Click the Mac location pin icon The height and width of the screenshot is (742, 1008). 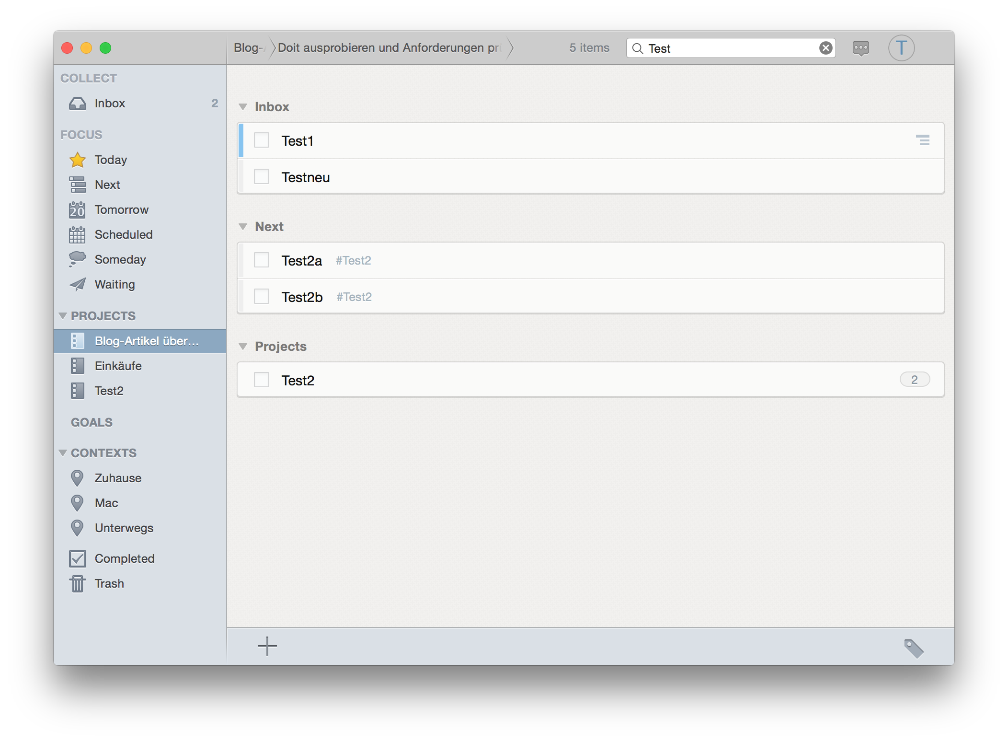click(77, 503)
